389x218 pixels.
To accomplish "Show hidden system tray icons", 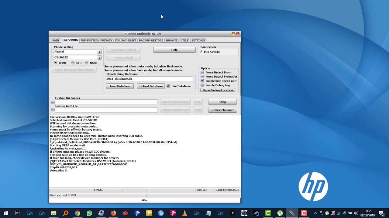I will [x=315, y=213].
